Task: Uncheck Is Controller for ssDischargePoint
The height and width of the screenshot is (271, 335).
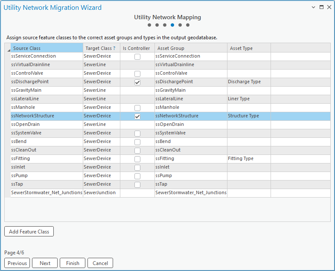Action: [137, 82]
